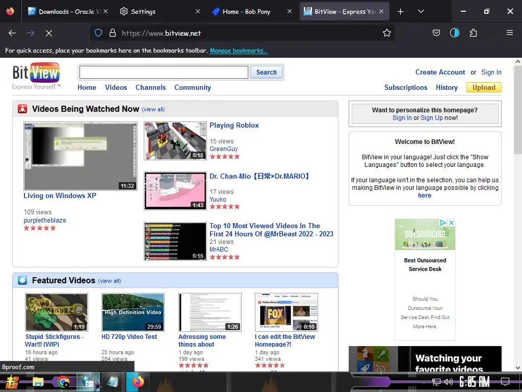
Task: View site information via the padlock icon
Action: [x=113, y=33]
